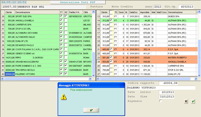Viewport: 201px width, 117px height.
Task: Click the Codice rapporto input field
Action: [168, 83]
